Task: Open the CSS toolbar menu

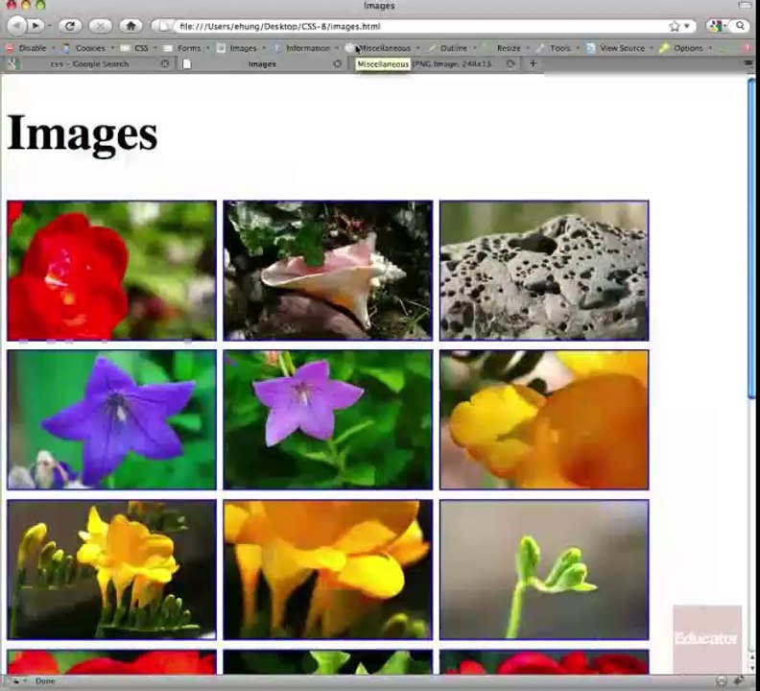Action: [x=141, y=48]
